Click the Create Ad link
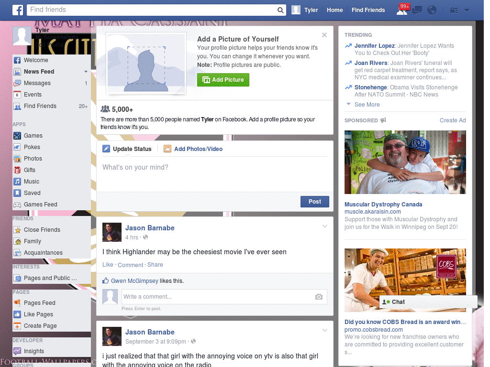The height and width of the screenshot is (367, 490). (453, 120)
